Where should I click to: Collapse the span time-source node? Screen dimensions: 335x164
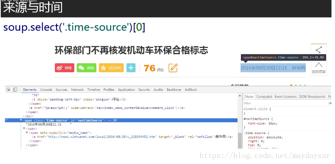[21, 120]
